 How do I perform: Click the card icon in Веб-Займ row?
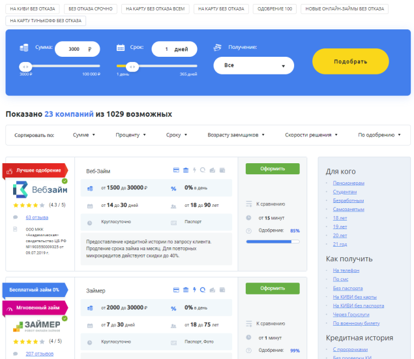(x=176, y=170)
